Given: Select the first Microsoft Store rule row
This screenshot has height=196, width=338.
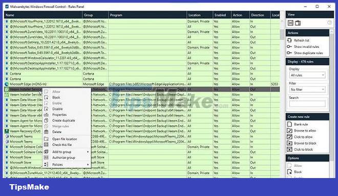Looking at the screenshot, I should coord(142,157).
